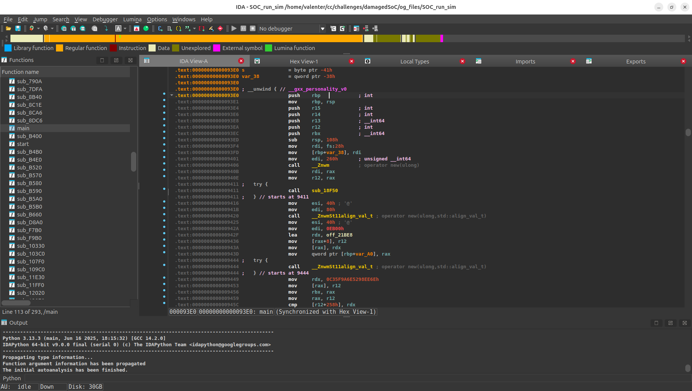The width and height of the screenshot is (692, 391).
Task: Close the Functions panel
Action: pyautogui.click(x=130, y=60)
